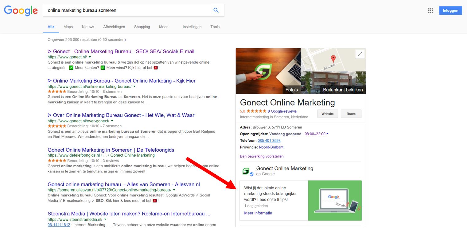
Task: Expand dropdown arrow next to https://www.gonect.nl/
Action: [90, 57]
